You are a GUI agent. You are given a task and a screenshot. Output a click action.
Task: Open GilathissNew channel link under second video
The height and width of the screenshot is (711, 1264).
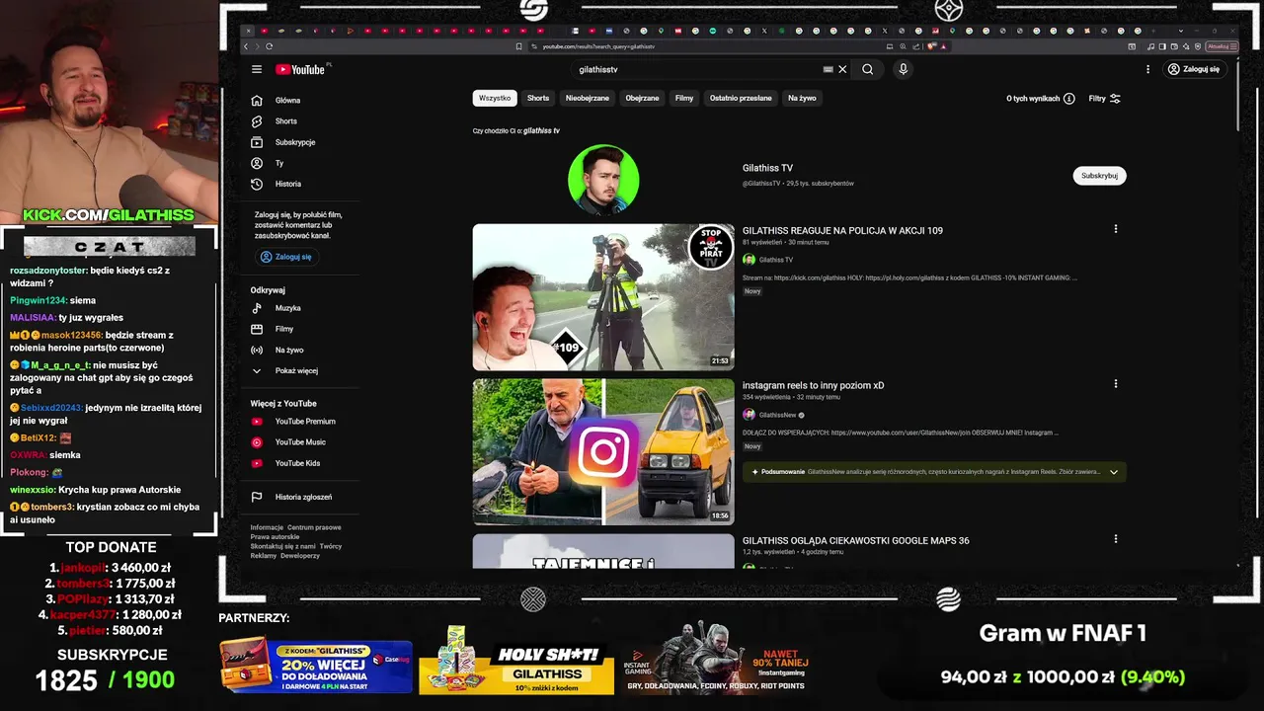click(777, 415)
